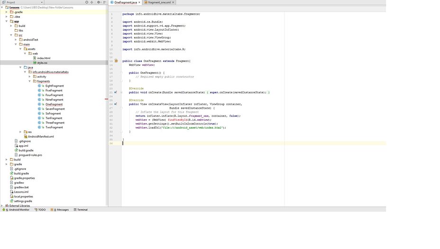Click the findViewById error text in code
This screenshot has height=249, width=440.
click(x=177, y=120)
